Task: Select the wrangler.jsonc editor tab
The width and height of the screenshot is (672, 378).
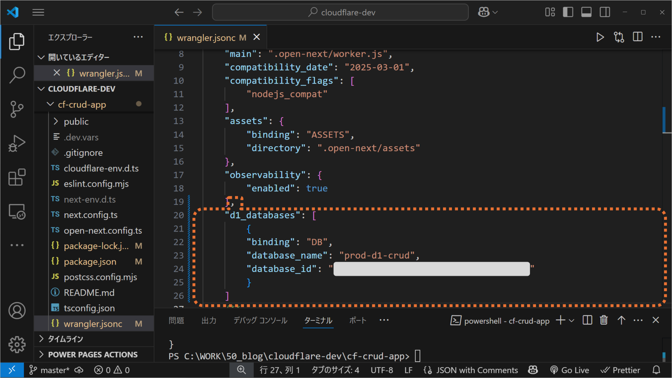Action: click(x=211, y=37)
